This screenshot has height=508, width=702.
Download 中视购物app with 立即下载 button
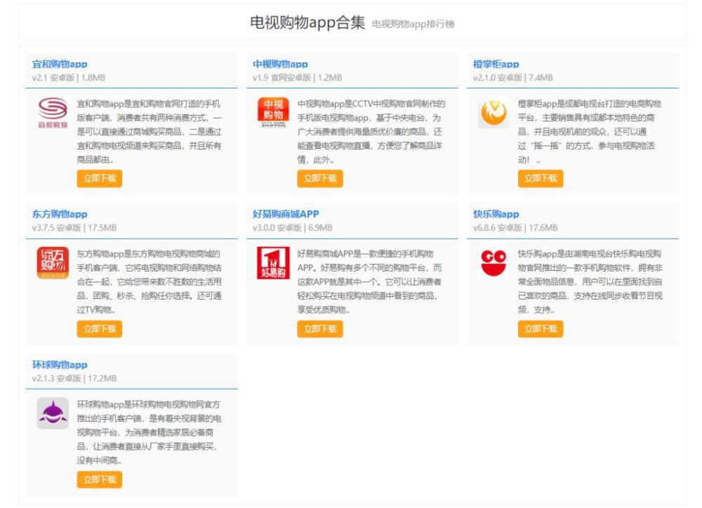click(x=320, y=179)
